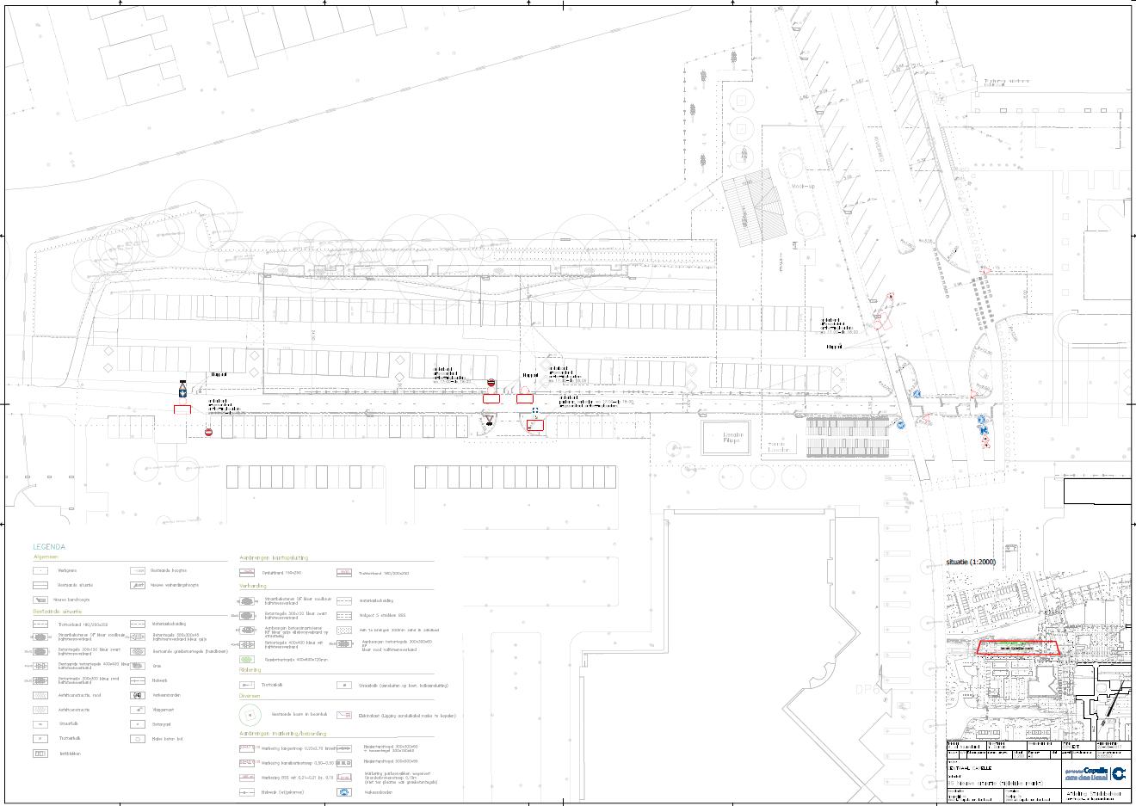Click the green grasbetontegels legend swatch
Viewport: 1136px width, 806px height.
point(248,660)
